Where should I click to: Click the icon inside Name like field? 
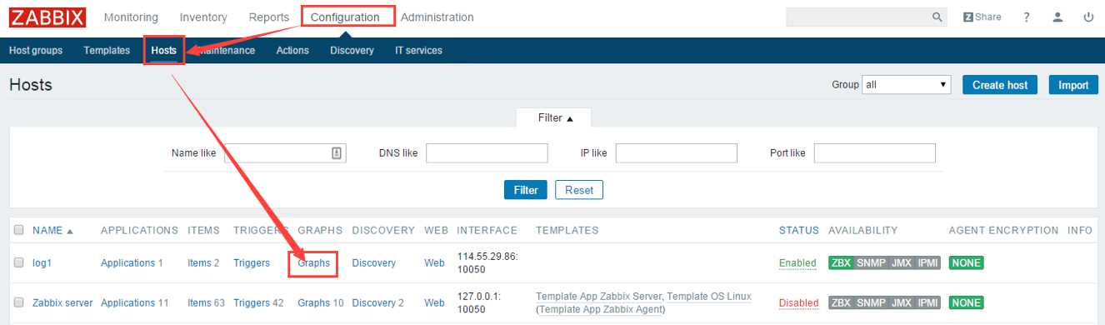(x=337, y=152)
